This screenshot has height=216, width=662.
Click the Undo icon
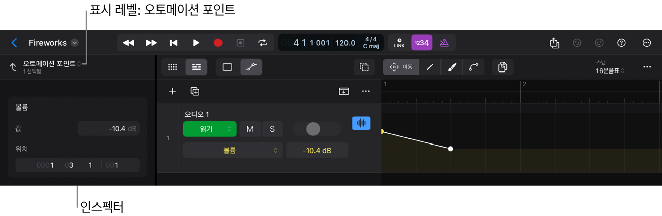pyautogui.click(x=577, y=43)
